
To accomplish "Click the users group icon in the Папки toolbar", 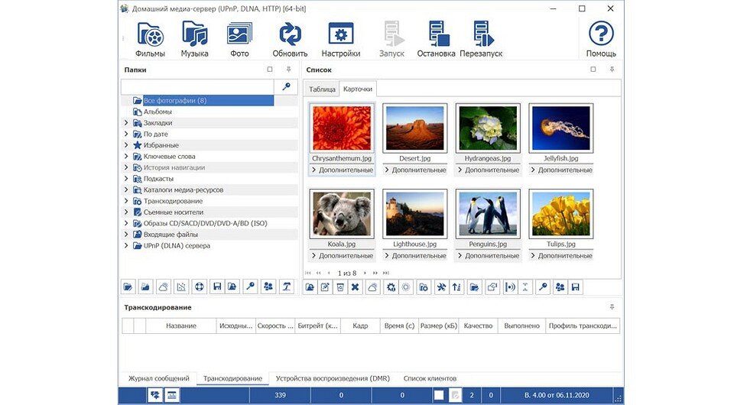I will (268, 287).
